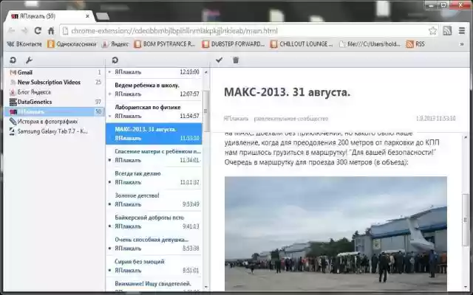
Task: Mark article as read with the checkmark
Action: click(x=220, y=60)
